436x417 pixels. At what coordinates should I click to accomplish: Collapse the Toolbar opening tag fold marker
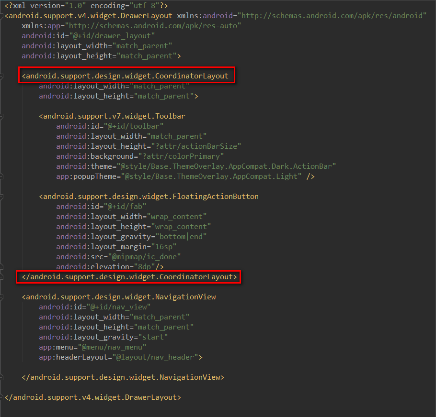(1, 117)
